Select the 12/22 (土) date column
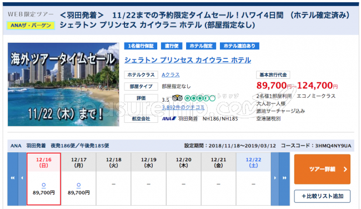The width and height of the screenshot is (361, 209). (253, 179)
